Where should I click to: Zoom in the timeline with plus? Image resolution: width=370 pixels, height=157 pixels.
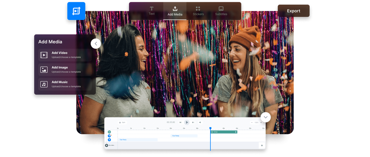point(261,122)
